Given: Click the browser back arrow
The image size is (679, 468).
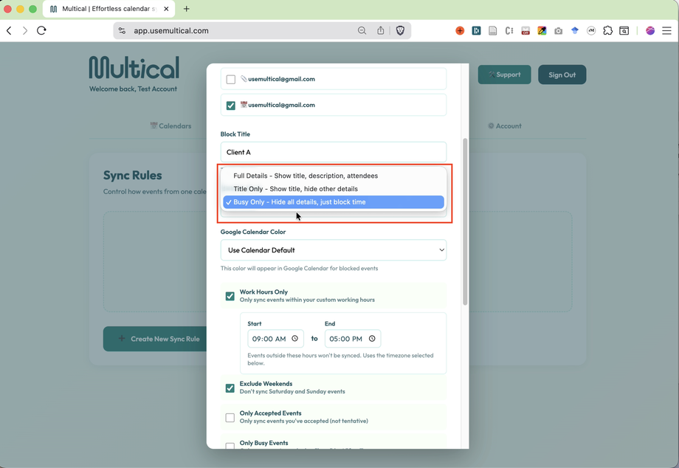Looking at the screenshot, I should [x=9, y=31].
